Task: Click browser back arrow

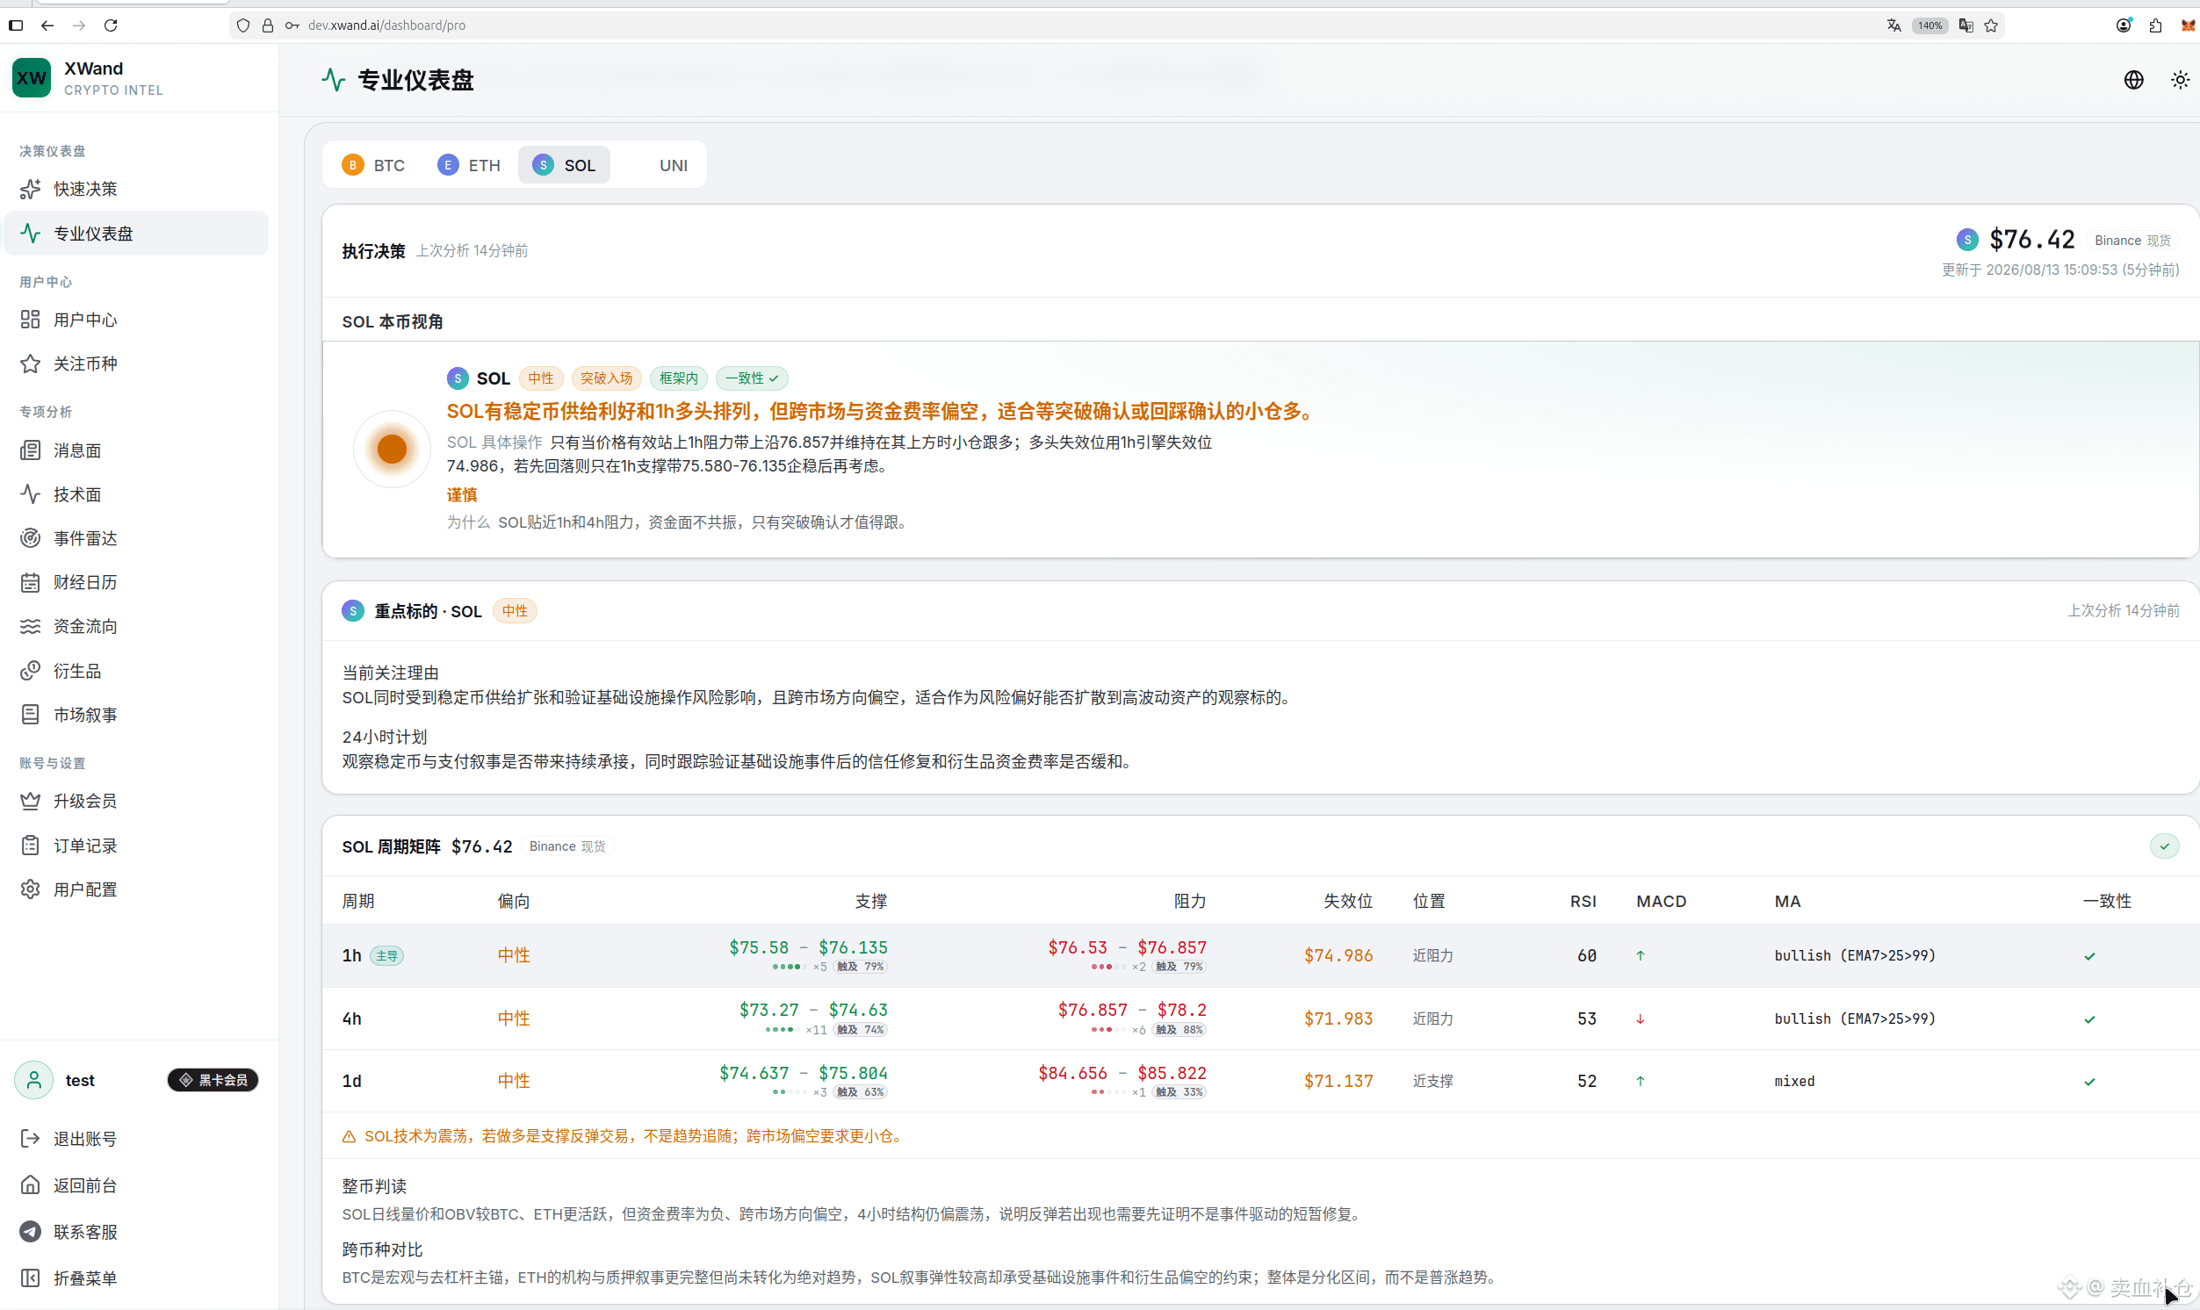Action: 47,25
